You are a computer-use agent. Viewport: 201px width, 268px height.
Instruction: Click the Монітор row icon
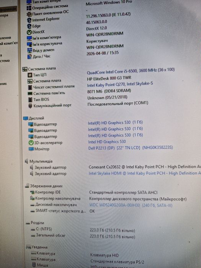[x=31, y=149]
